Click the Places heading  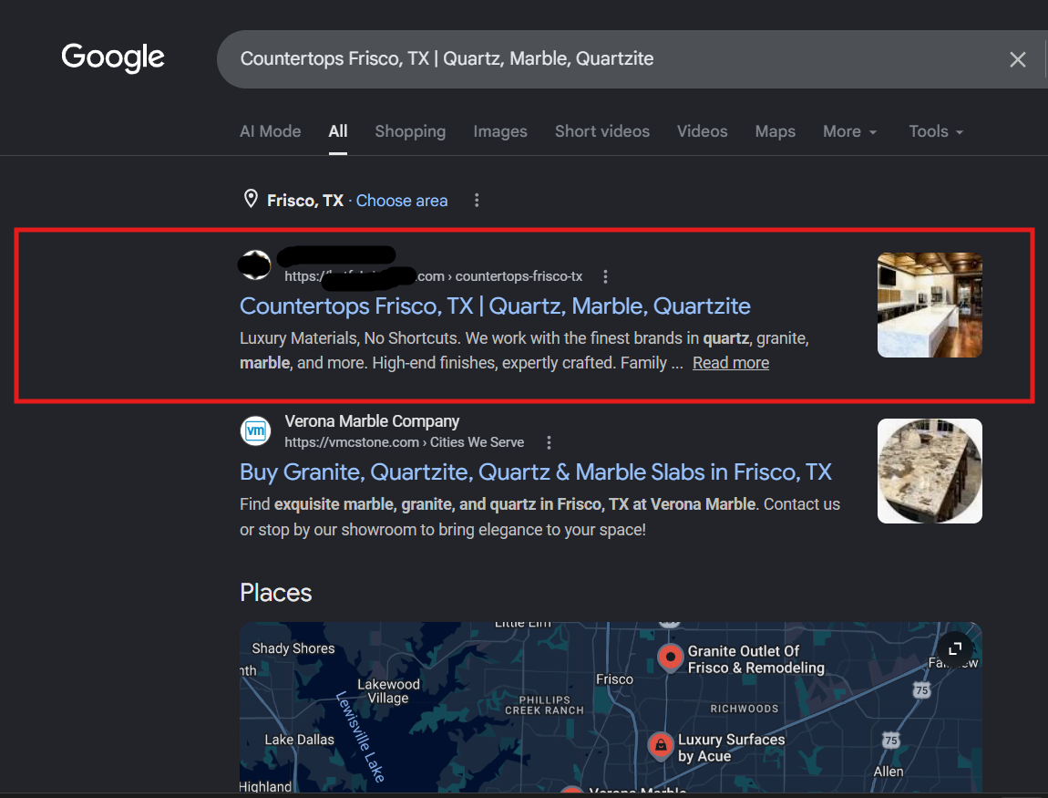pyautogui.click(x=275, y=593)
